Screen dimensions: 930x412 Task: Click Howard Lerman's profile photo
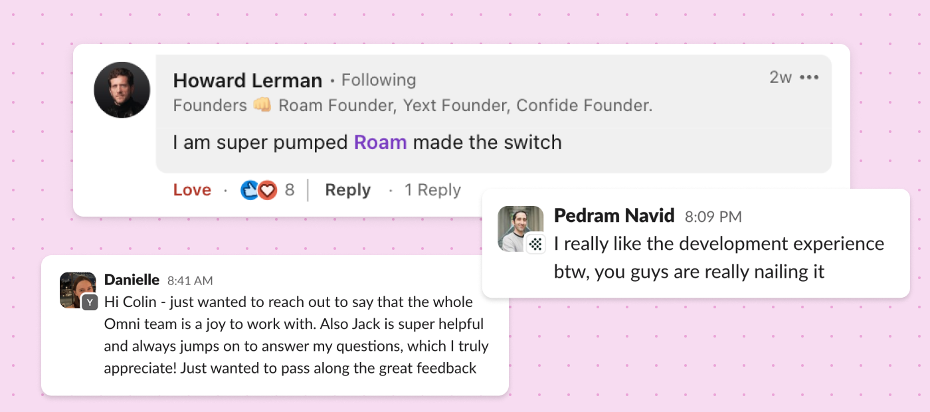[122, 90]
